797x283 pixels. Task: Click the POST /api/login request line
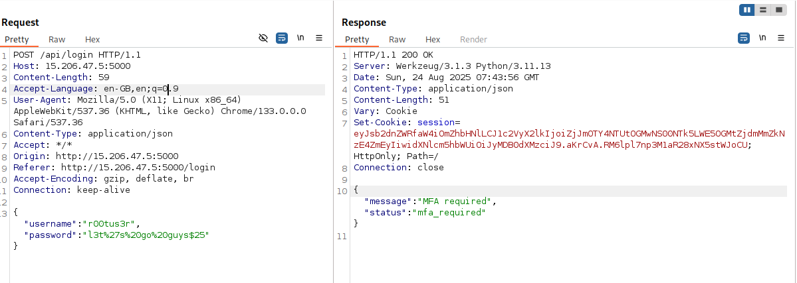tap(77, 55)
